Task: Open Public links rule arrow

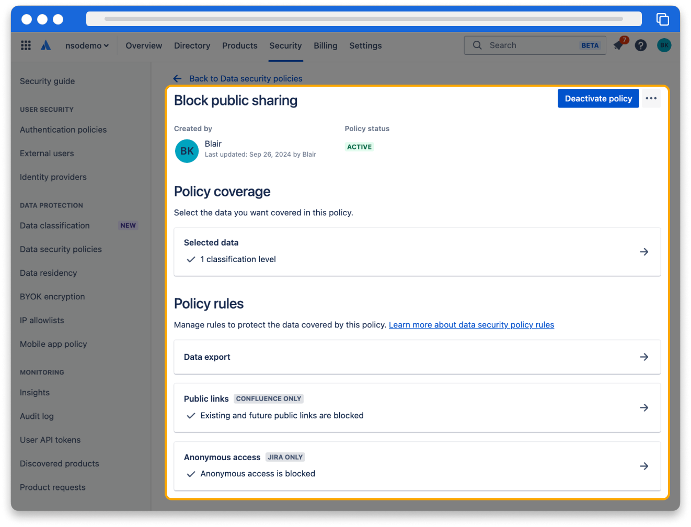Action: tap(644, 407)
